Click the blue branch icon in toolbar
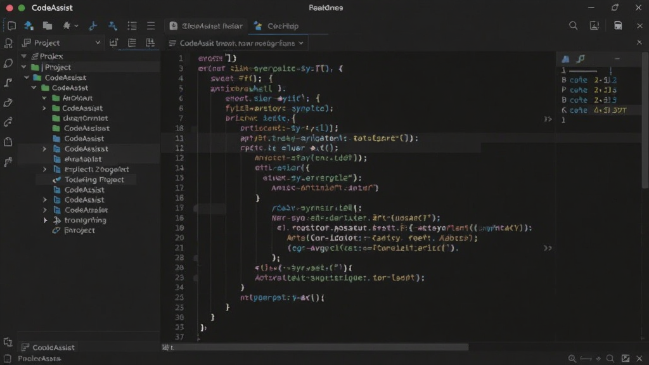This screenshot has width=649, height=365. tap(93, 25)
